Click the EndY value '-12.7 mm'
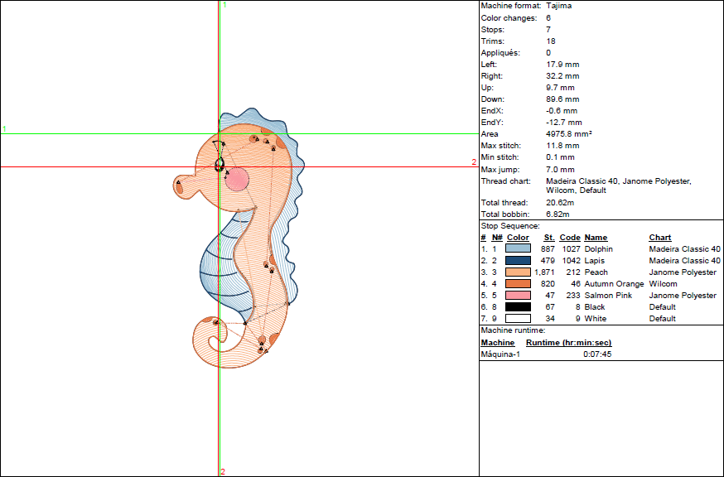 [x=564, y=123]
